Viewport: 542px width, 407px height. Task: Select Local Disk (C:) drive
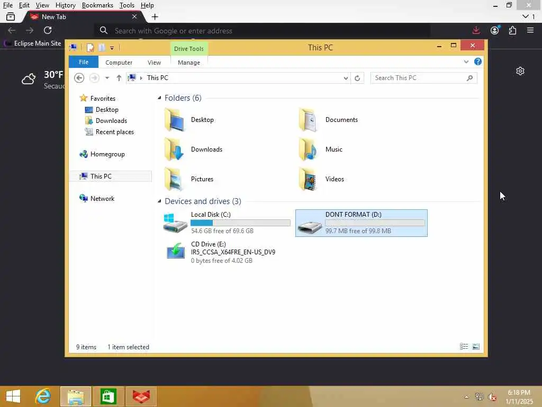pos(227,223)
